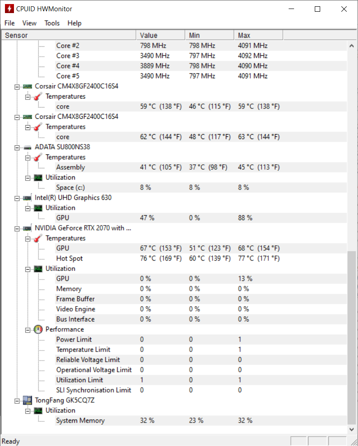
Task: Click the Intel UHD Graphics 630 card icon
Action: point(27,198)
